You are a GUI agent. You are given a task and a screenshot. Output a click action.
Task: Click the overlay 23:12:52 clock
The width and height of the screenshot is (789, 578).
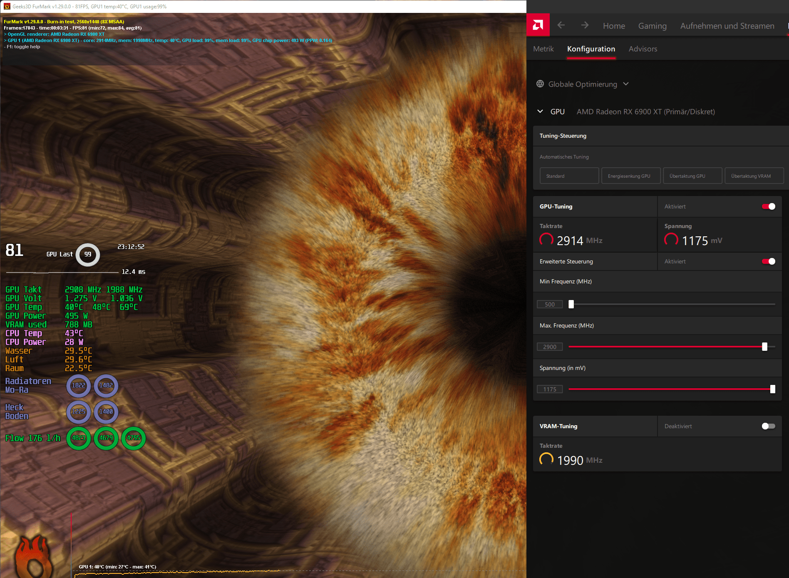point(131,247)
